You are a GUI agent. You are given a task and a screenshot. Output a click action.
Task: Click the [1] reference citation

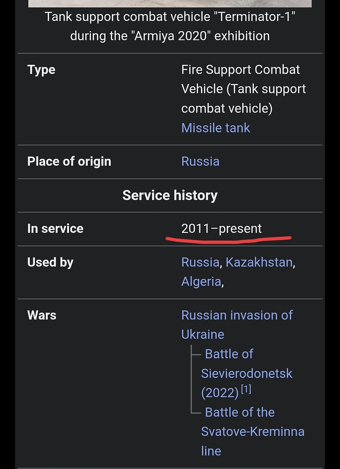246,388
